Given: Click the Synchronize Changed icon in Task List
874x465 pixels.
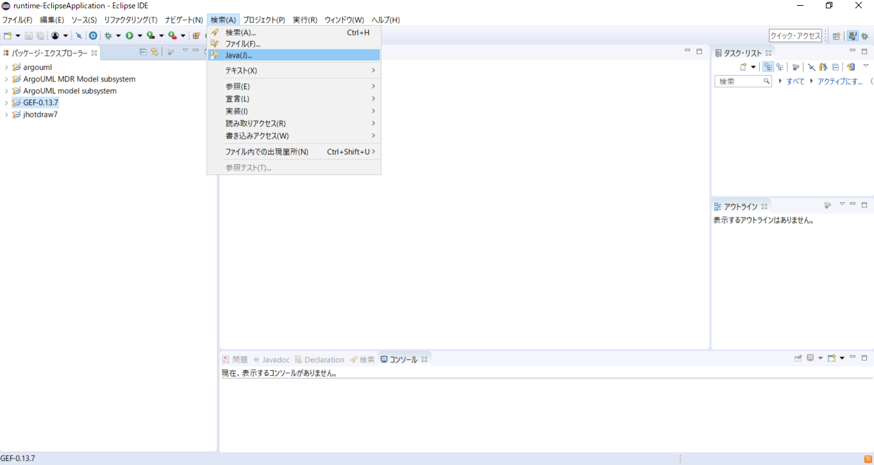Looking at the screenshot, I should pyautogui.click(x=851, y=67).
